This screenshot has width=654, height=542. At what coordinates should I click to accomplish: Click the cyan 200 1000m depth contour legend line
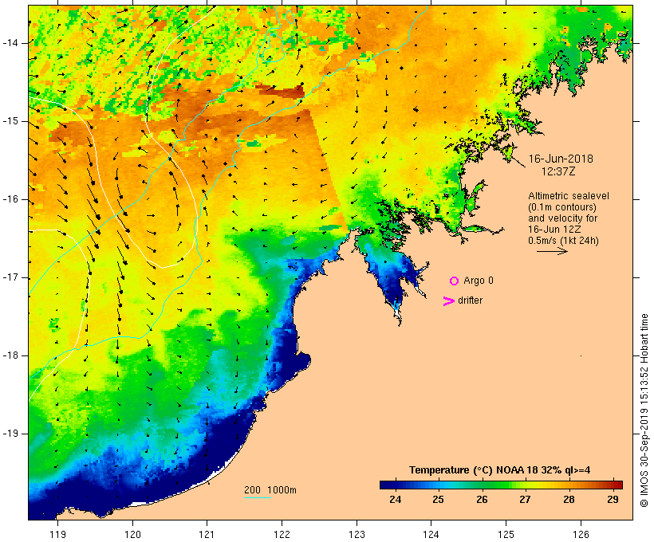(258, 497)
